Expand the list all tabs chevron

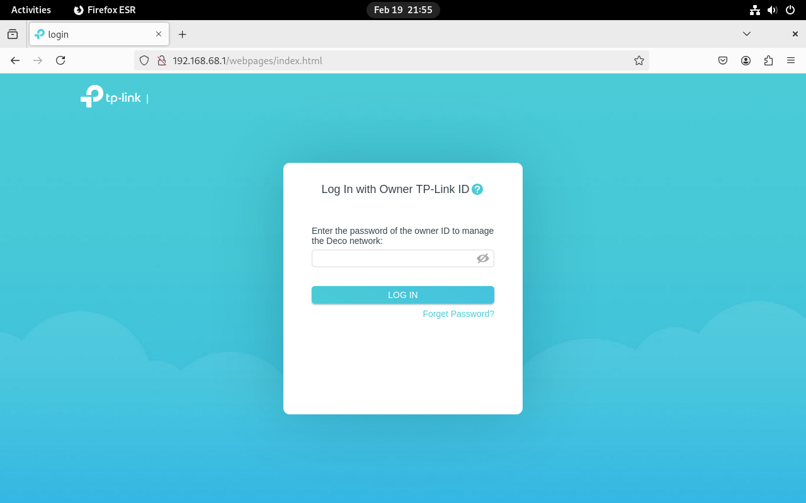pyautogui.click(x=747, y=34)
